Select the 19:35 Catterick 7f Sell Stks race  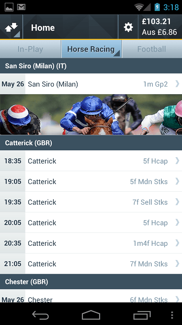91,202
